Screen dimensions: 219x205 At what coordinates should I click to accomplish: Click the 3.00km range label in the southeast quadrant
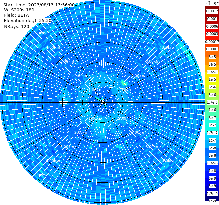(152, 147)
